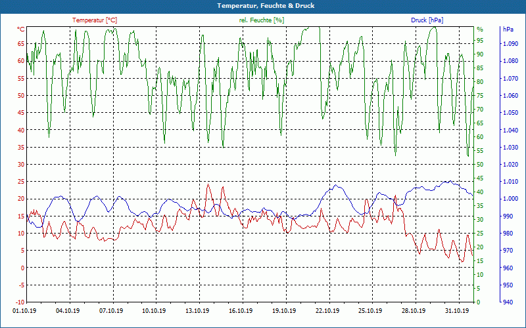Click humidity axis value '50'
Image resolution: width=526 pixels, height=328 pixels.
480,165
